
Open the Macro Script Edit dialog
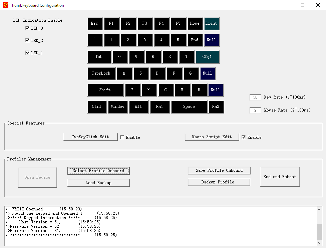click(212, 137)
